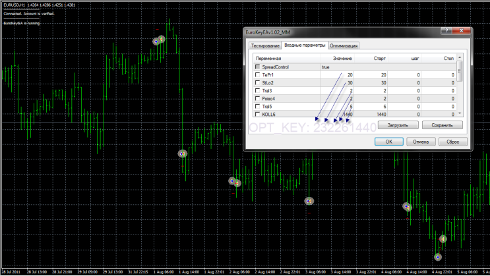Select the Входные параметры tab
The height and width of the screenshot is (276, 490).
click(x=305, y=45)
